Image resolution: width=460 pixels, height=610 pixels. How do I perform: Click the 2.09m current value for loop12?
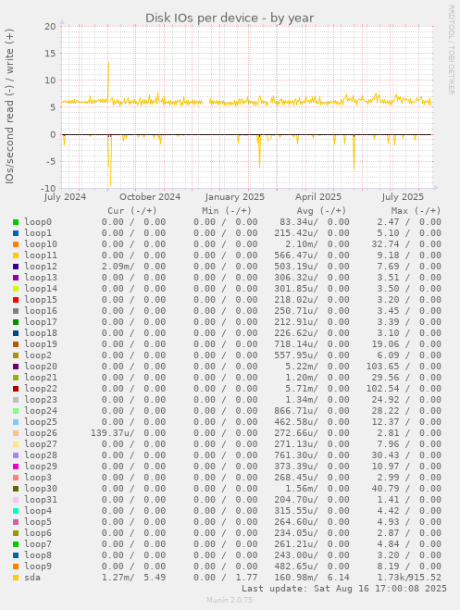pyautogui.click(x=118, y=267)
